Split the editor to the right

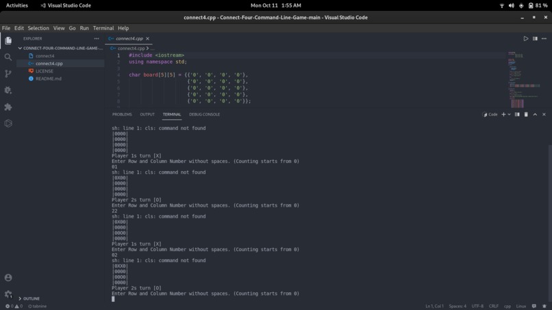(x=535, y=38)
